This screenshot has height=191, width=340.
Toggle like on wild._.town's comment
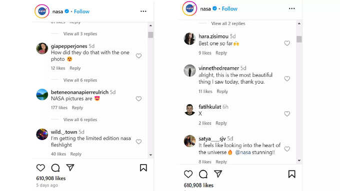[x=139, y=142]
